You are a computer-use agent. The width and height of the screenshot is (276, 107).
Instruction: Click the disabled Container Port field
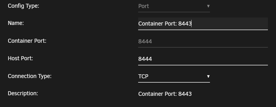coord(203,42)
